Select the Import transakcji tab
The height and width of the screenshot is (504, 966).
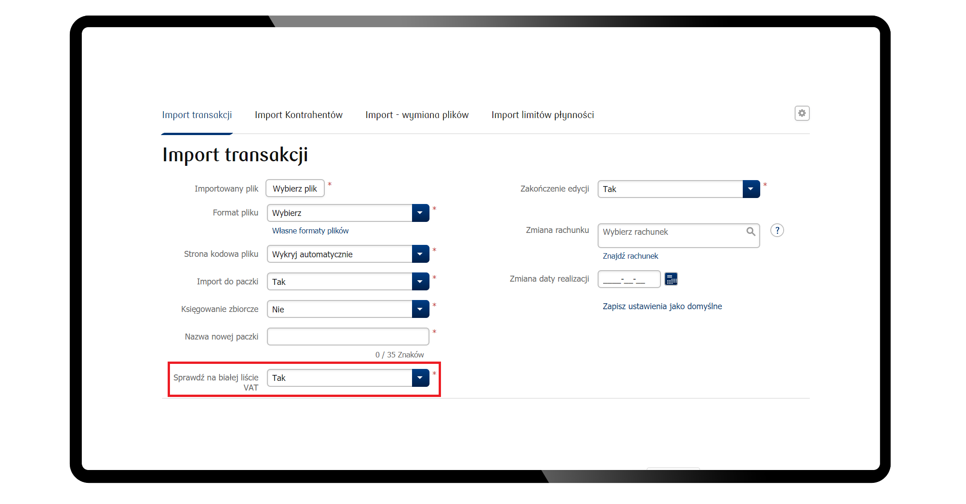pos(197,115)
